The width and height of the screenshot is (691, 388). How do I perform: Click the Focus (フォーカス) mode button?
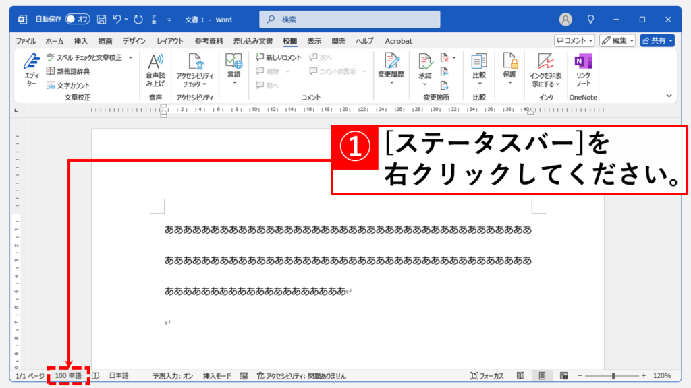coord(487,375)
